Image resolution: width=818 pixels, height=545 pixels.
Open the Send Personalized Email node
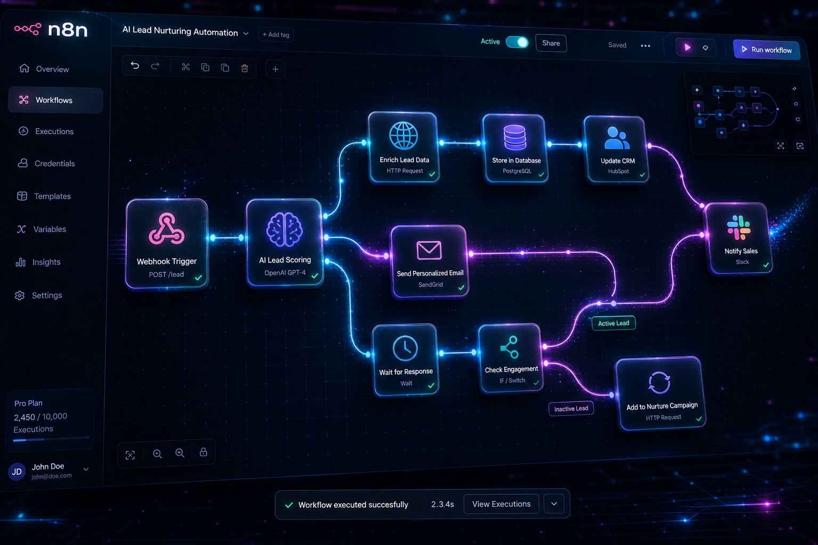coord(430,261)
